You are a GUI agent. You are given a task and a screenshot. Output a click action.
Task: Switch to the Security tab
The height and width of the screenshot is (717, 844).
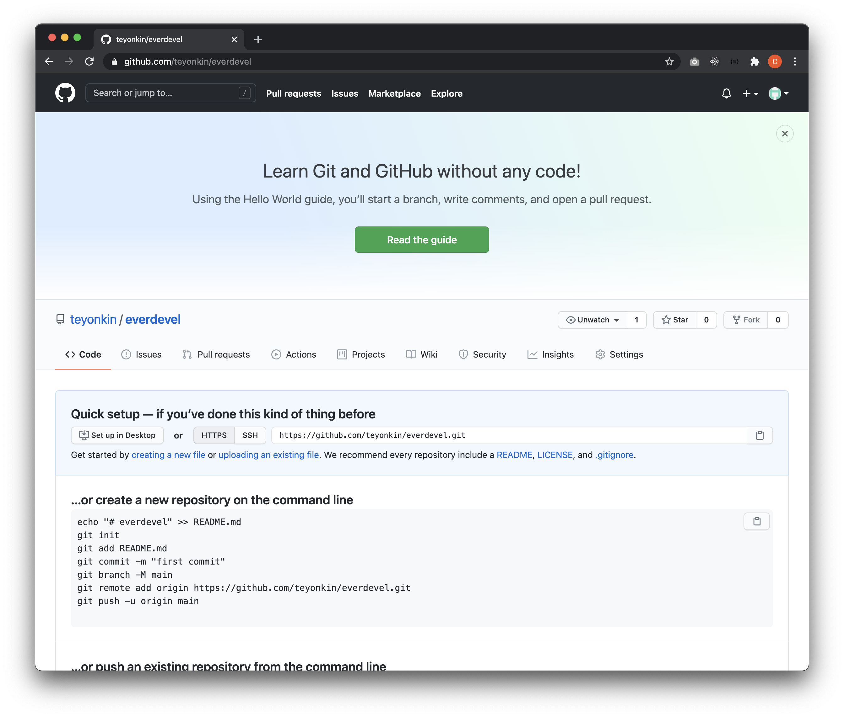pos(482,354)
